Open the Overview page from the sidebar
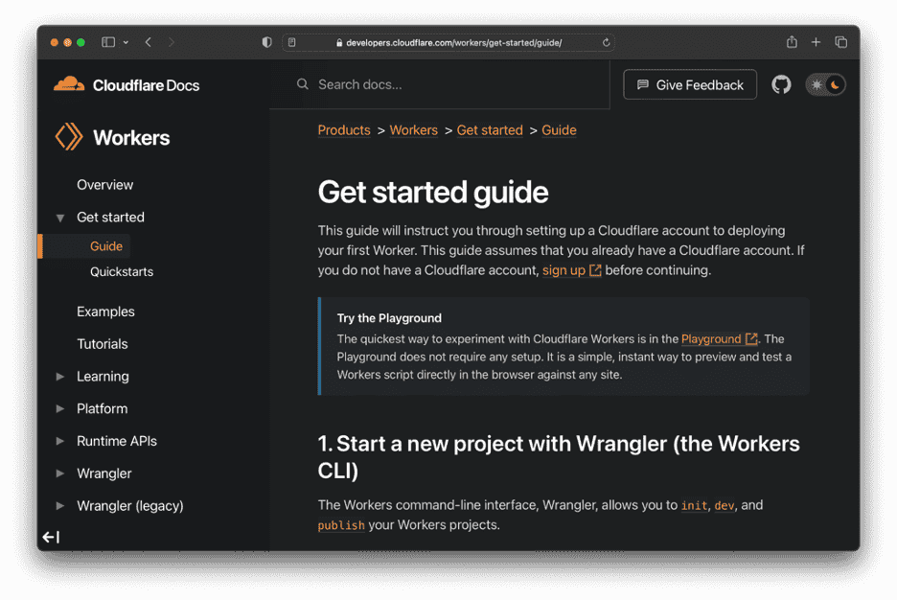Viewport: 897px width, 600px height. 104,184
